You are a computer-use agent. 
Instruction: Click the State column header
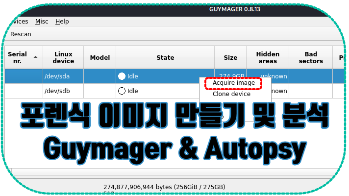165,57
